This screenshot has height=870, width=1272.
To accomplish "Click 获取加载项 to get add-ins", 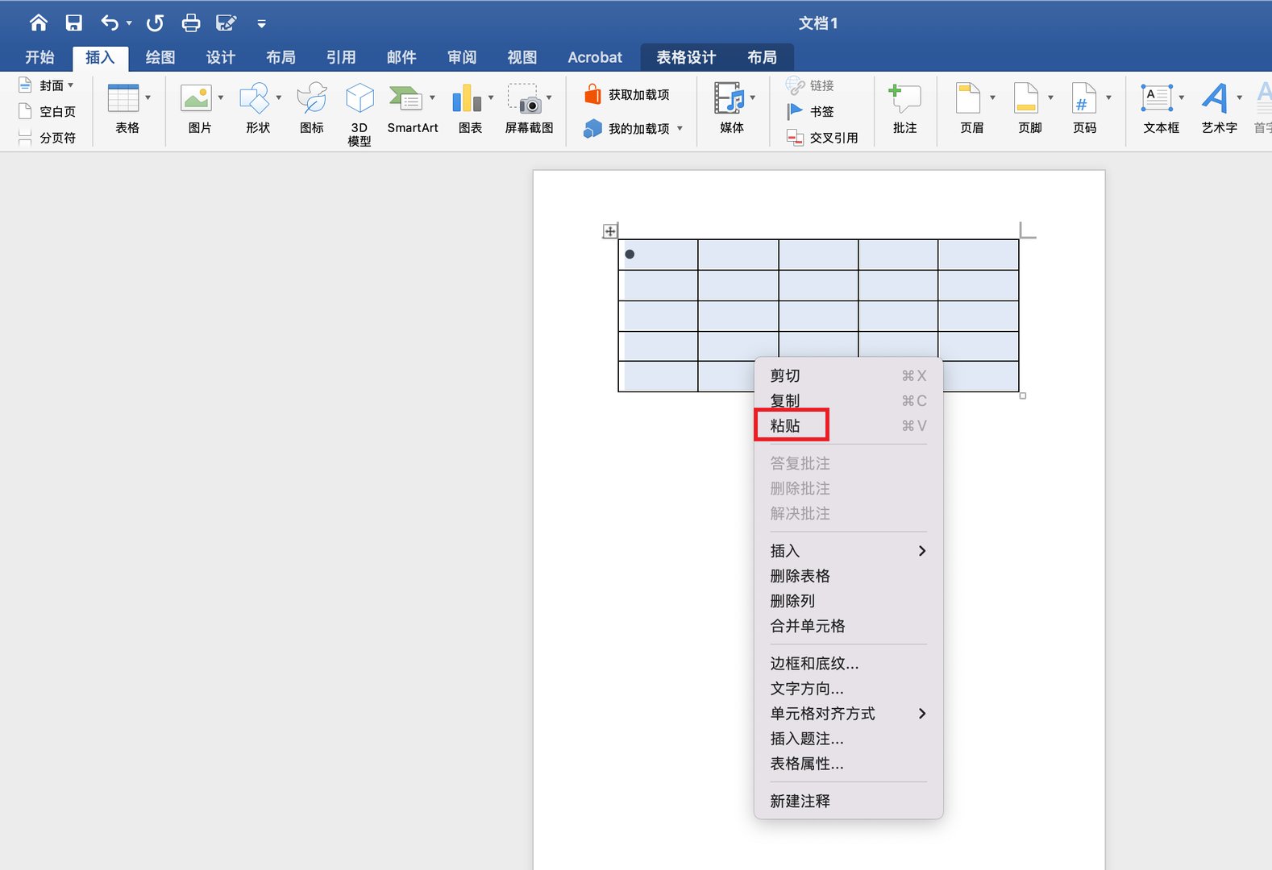I will [627, 94].
